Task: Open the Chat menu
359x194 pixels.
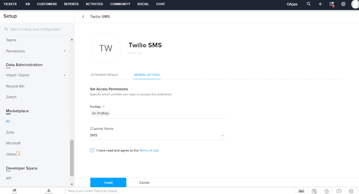Action: coord(160,4)
